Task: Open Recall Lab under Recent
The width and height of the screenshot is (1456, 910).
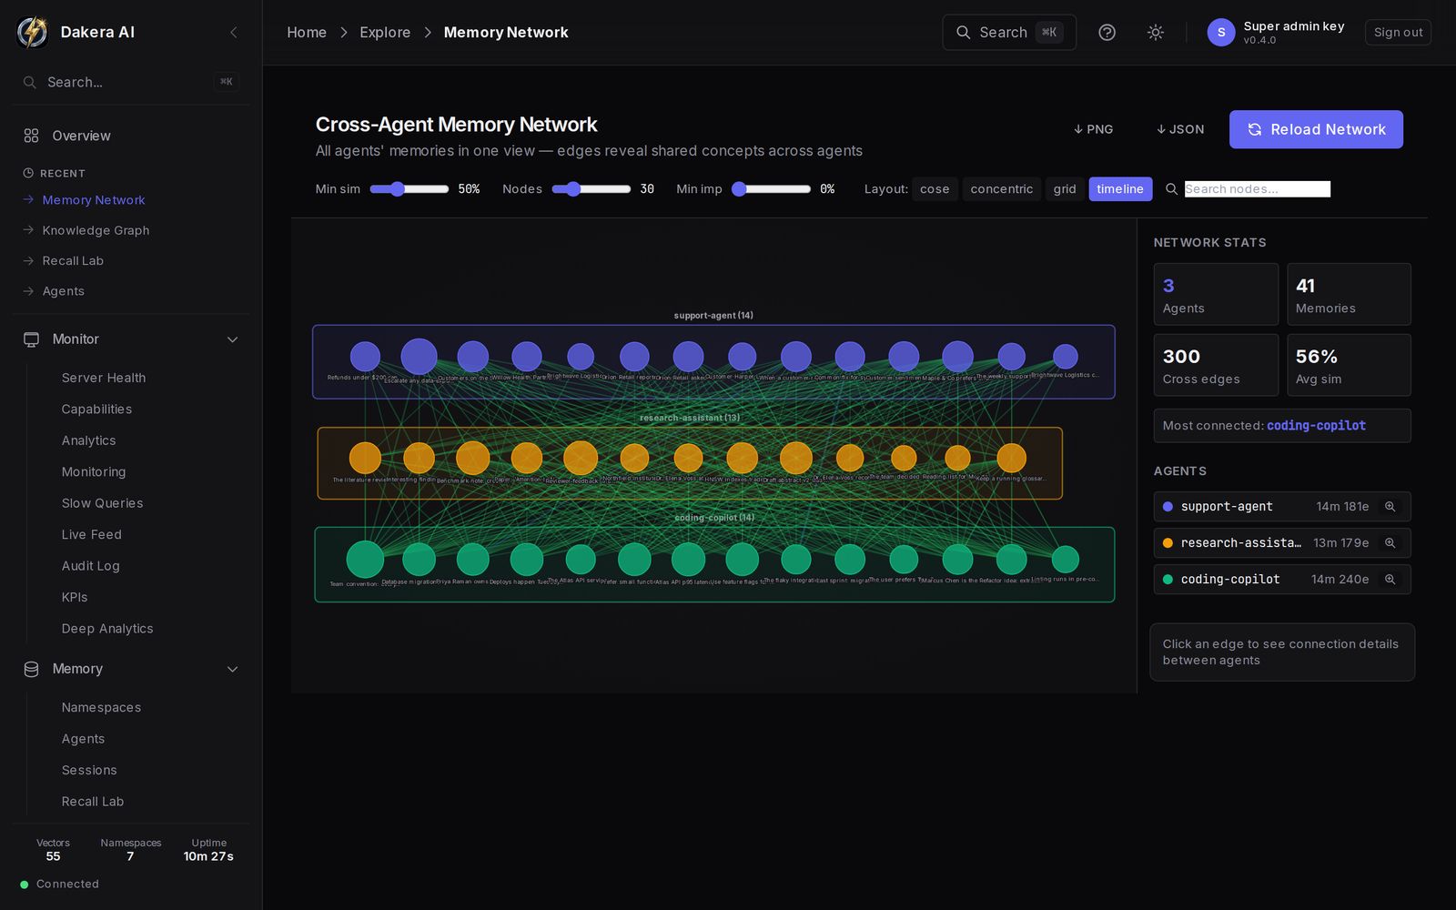Action: [x=73, y=260]
